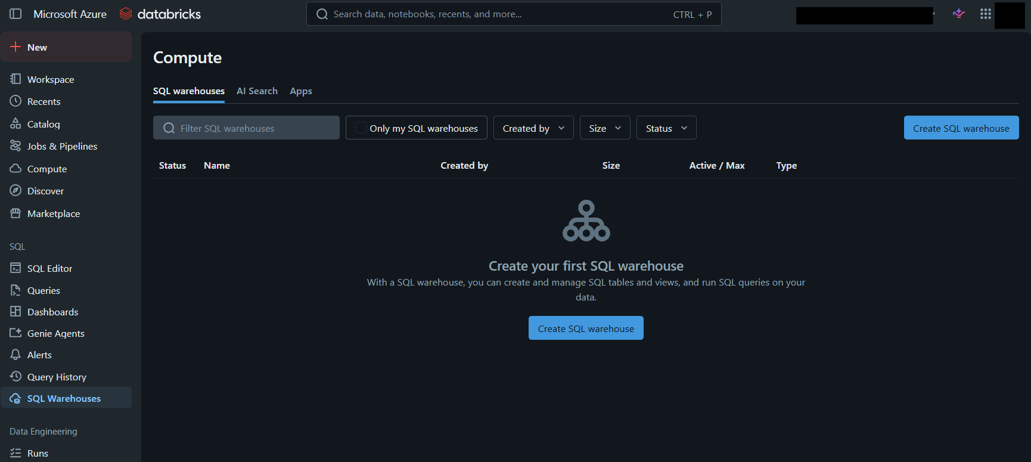This screenshot has width=1031, height=462.
Task: Collapse the sidebar with the panel icon
Action: click(16, 14)
